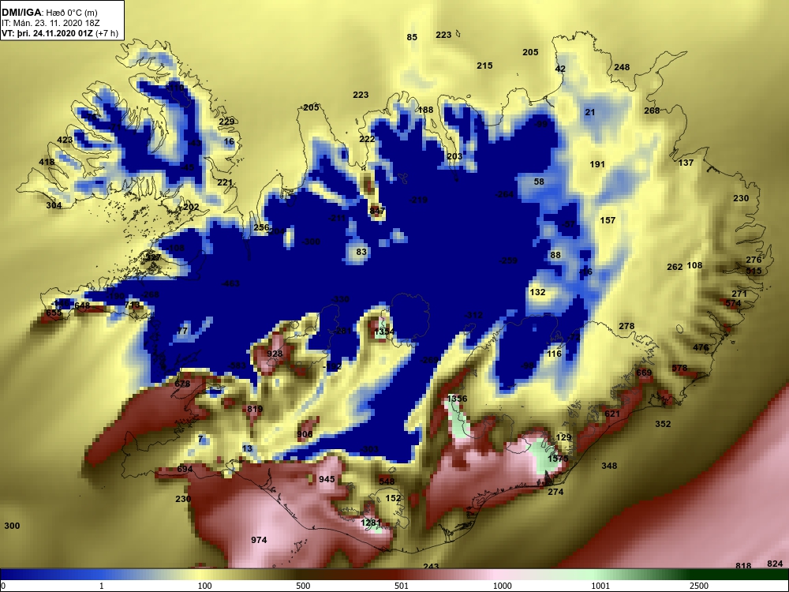Click the map value 669
This screenshot has height=592, width=789.
[x=644, y=373]
